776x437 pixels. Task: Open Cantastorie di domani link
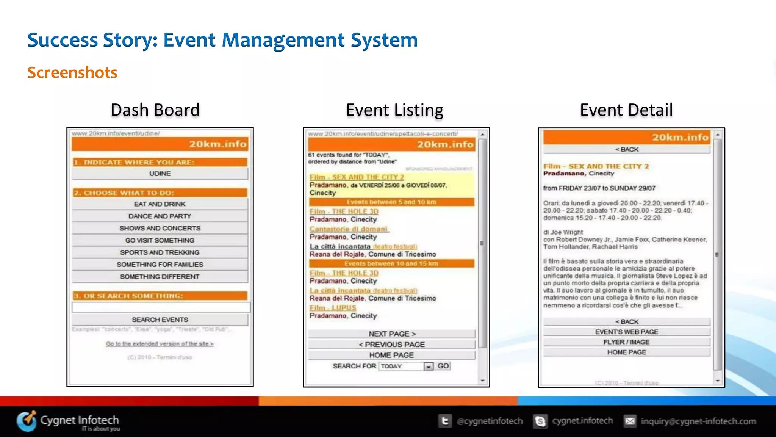(349, 229)
